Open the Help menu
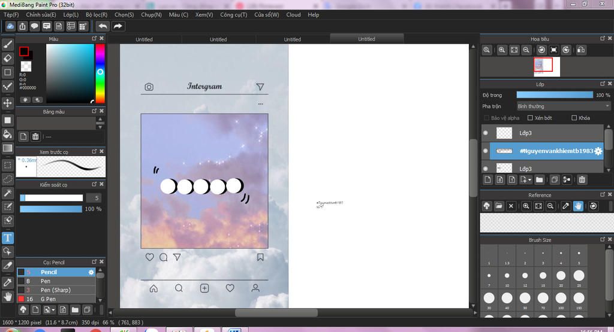This screenshot has height=332, width=614. [313, 14]
